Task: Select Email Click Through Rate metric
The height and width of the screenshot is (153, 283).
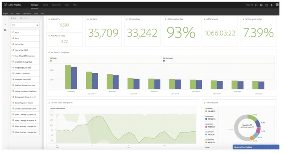Action: [25, 62]
